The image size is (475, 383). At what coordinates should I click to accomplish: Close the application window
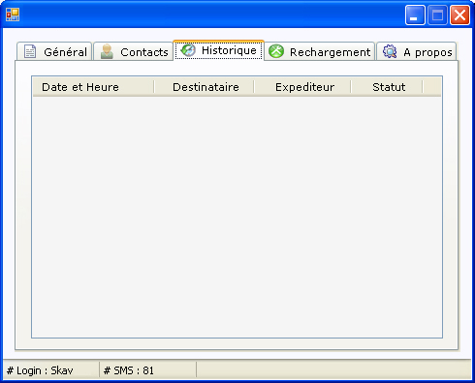click(x=459, y=15)
